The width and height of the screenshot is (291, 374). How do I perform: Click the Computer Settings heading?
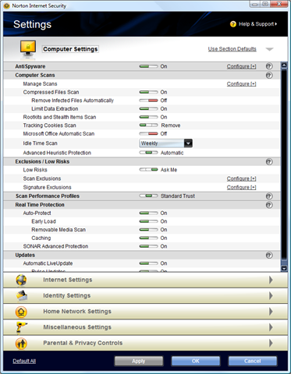70,49
